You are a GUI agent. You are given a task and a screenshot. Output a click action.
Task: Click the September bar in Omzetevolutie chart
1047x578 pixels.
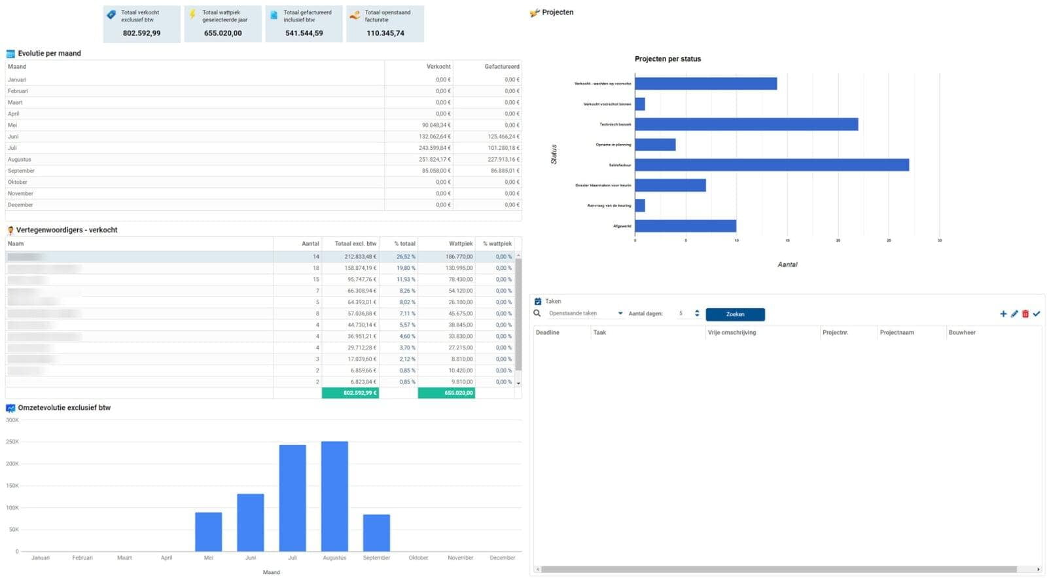click(376, 533)
